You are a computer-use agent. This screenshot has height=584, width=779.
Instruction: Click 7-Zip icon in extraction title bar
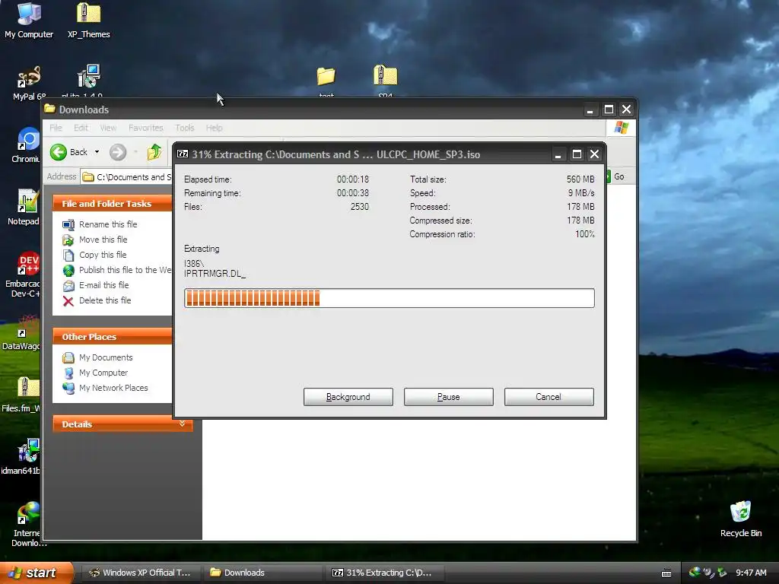click(x=183, y=154)
